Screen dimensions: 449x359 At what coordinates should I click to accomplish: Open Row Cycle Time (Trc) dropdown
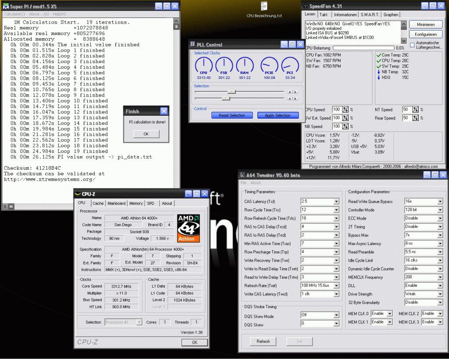coord(336,210)
